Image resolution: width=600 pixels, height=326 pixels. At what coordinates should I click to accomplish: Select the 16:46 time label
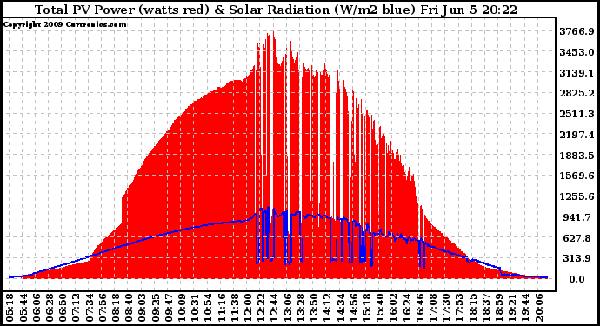[420, 308]
